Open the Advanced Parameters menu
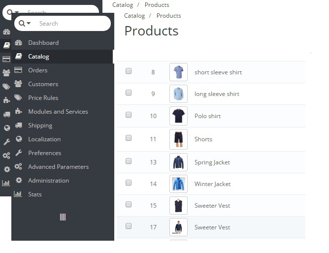 (58, 167)
